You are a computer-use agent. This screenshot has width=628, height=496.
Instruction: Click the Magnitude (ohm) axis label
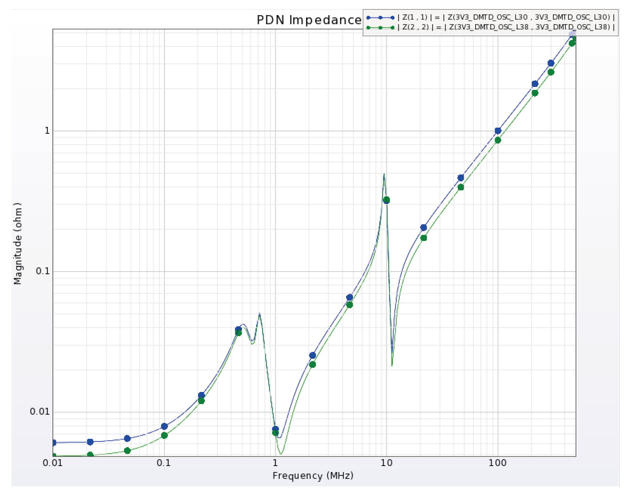point(18,243)
